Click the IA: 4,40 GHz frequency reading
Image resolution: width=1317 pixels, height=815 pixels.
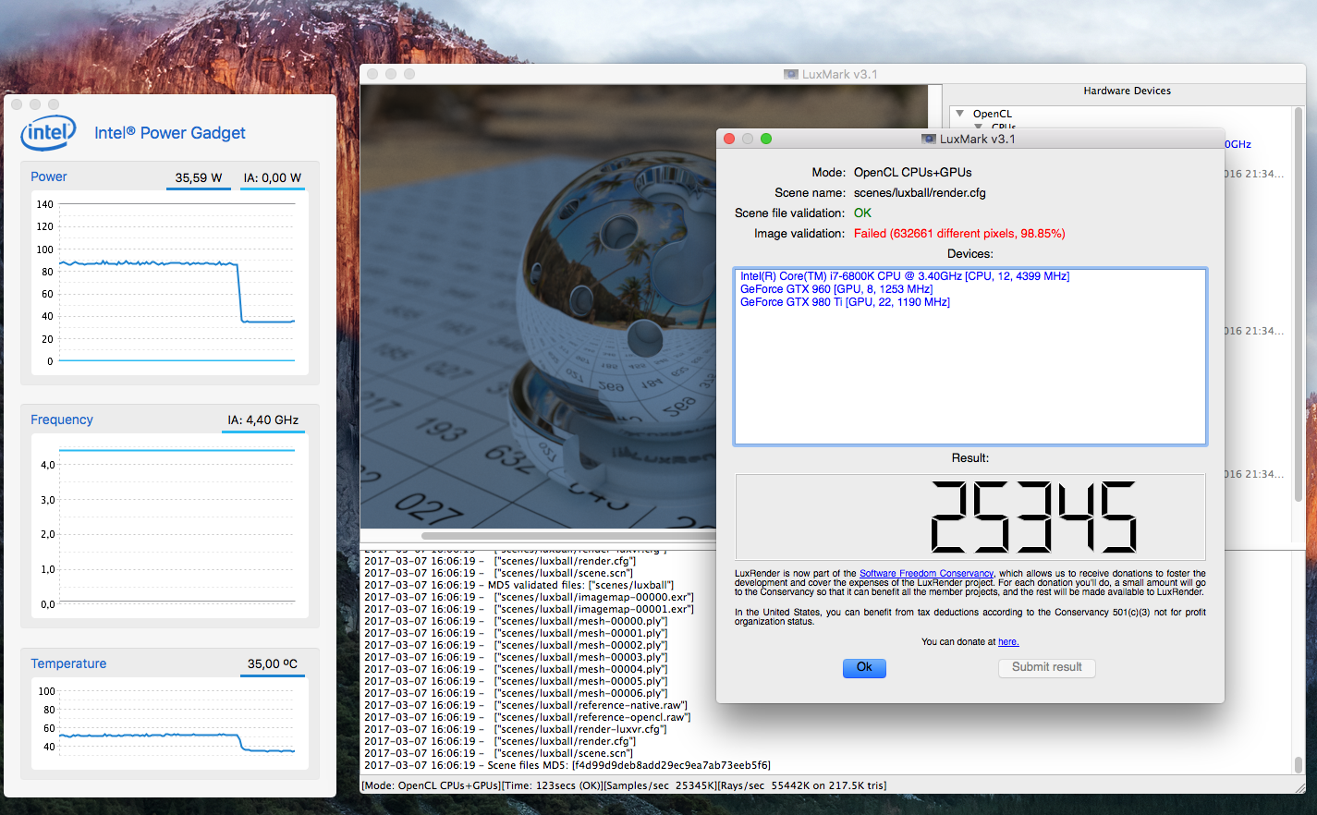tap(263, 420)
